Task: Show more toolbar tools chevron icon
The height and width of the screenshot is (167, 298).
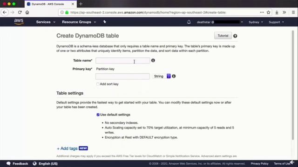Action: 284,13
